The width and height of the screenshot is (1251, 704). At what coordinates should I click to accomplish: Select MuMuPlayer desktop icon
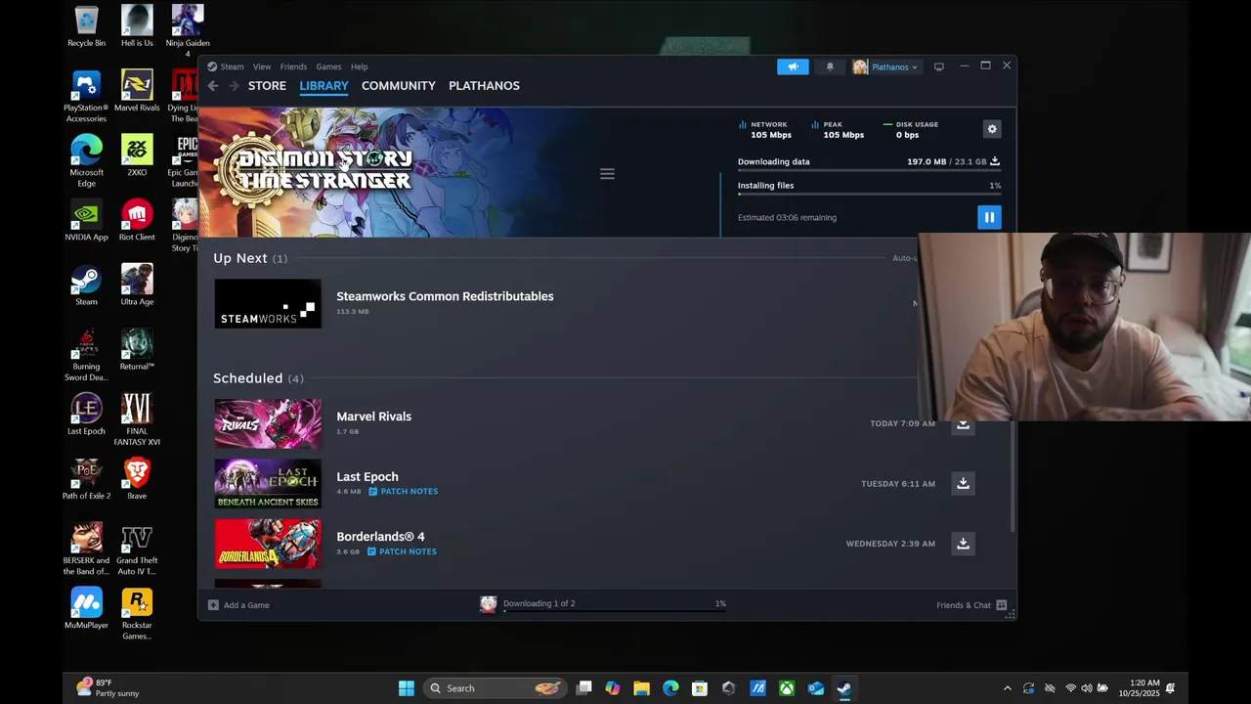click(x=86, y=607)
